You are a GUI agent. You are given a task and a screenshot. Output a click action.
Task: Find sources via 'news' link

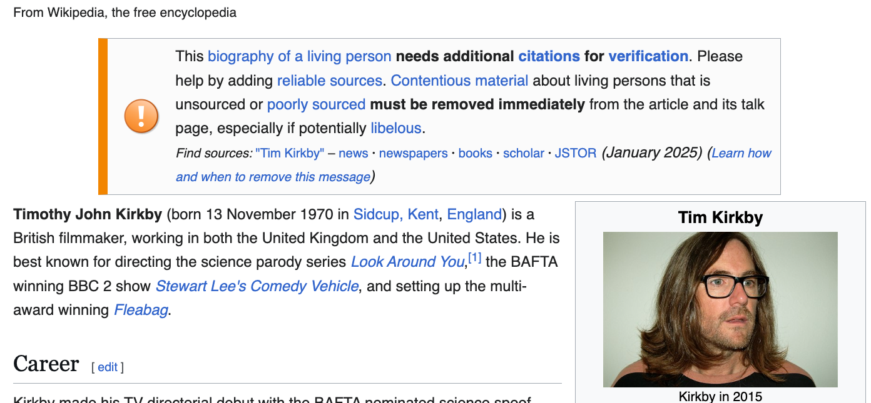point(354,153)
